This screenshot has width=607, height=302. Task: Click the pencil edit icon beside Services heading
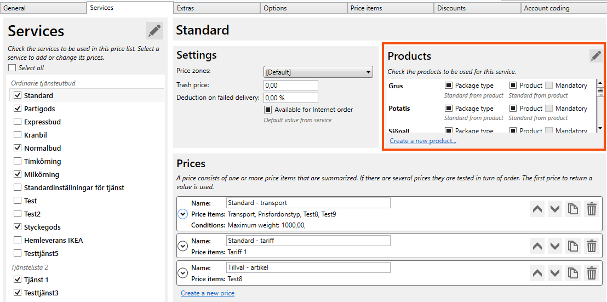point(154,31)
